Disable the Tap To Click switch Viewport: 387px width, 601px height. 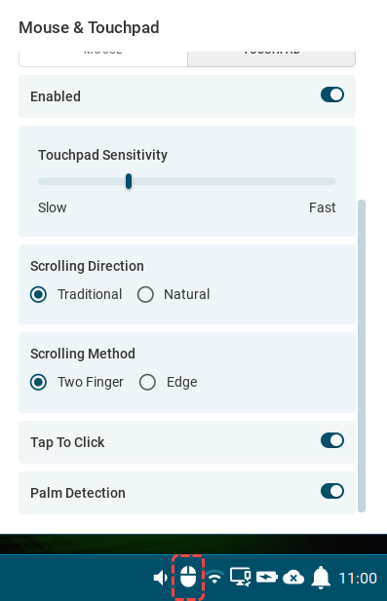tap(332, 441)
